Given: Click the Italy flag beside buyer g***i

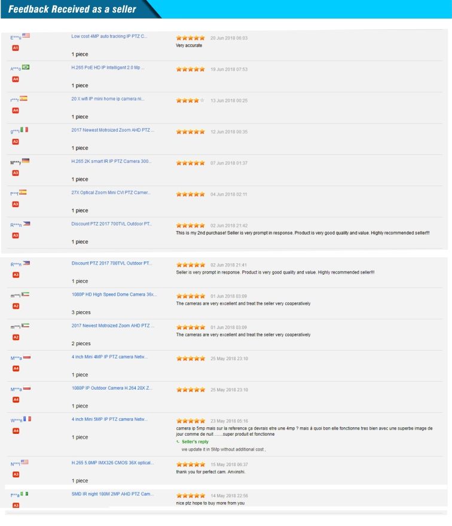Looking at the screenshot, I should 25,130.
